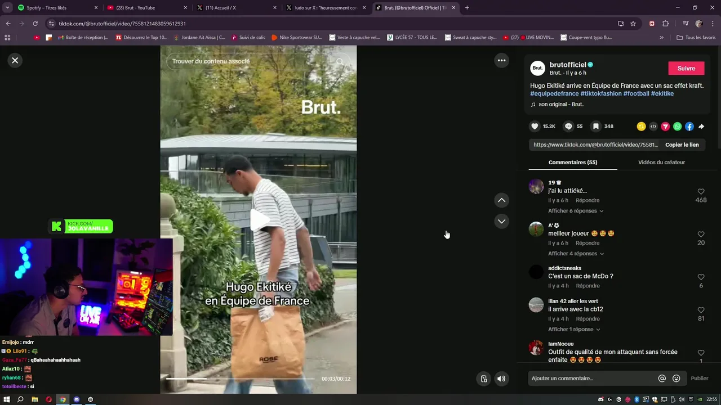Click the yellow repost icon
Screen dimensions: 721x405
pyautogui.click(x=641, y=127)
